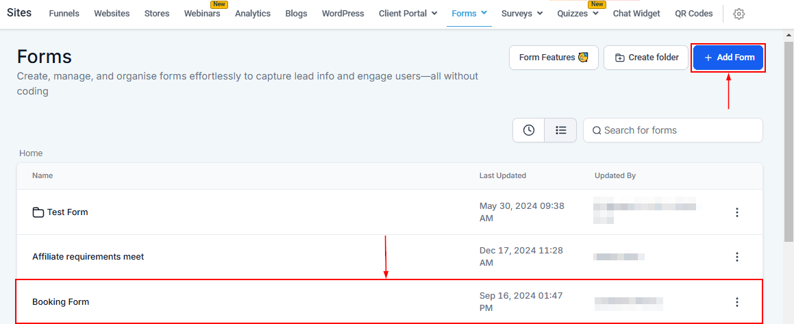The image size is (794, 324).
Task: Open three-dot menu for Affiliate requirements meet
Action: pos(737,257)
